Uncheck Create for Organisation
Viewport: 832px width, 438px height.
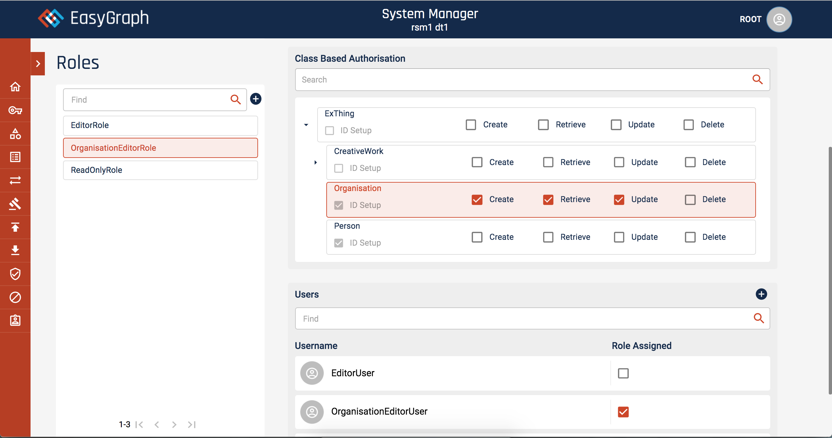pos(477,200)
